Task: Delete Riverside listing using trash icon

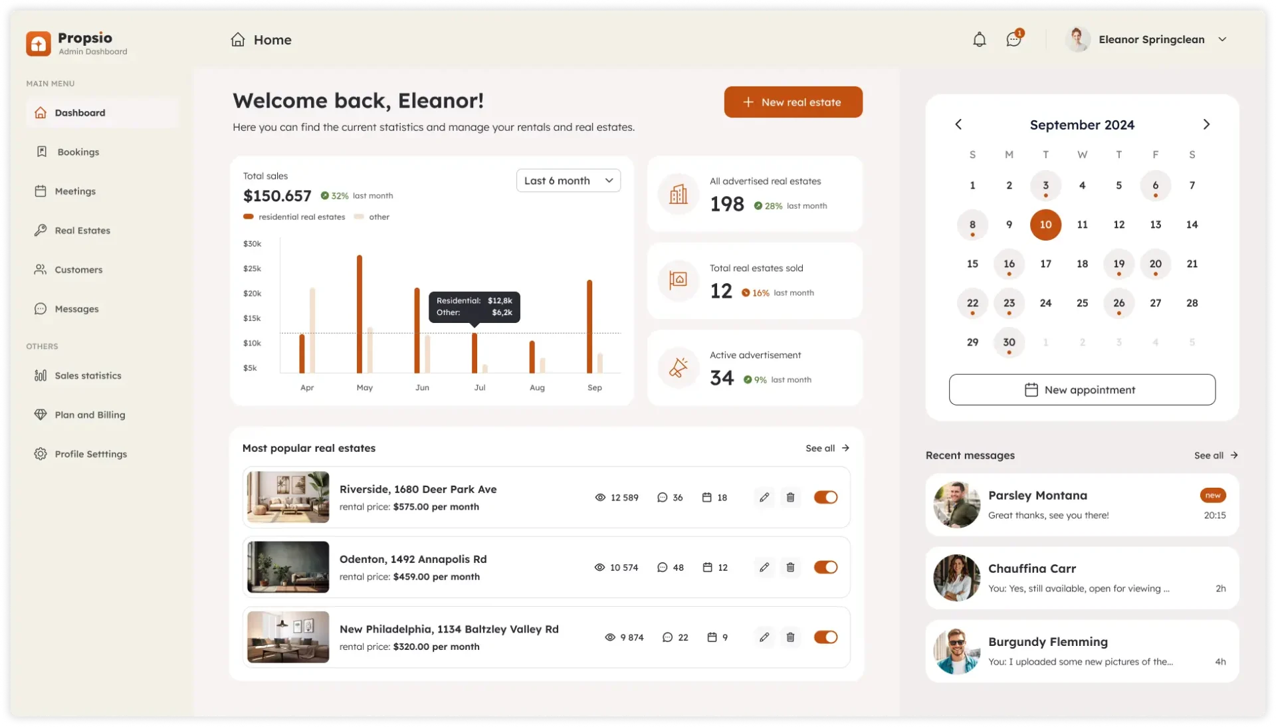Action: point(790,497)
